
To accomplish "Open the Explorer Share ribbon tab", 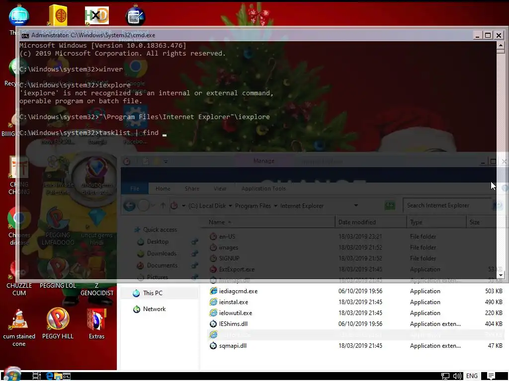I will coord(192,189).
